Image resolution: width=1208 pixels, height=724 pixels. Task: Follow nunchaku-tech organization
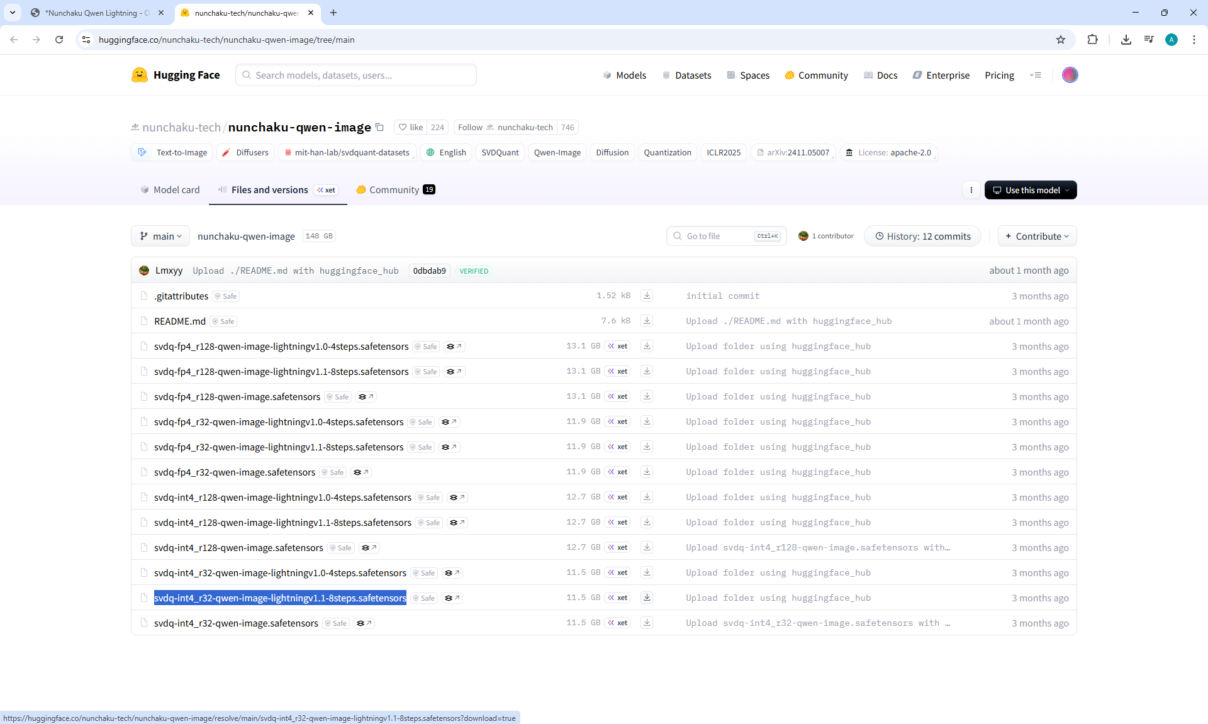point(470,127)
